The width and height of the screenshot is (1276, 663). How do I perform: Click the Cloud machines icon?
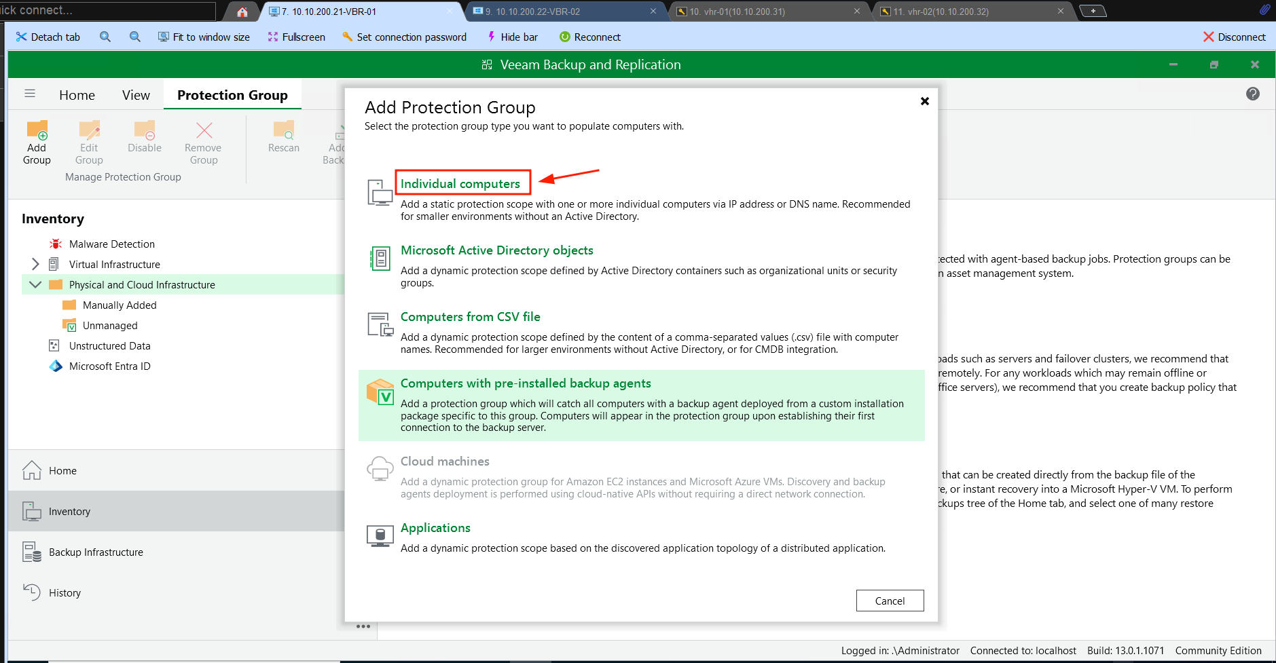[x=380, y=469]
